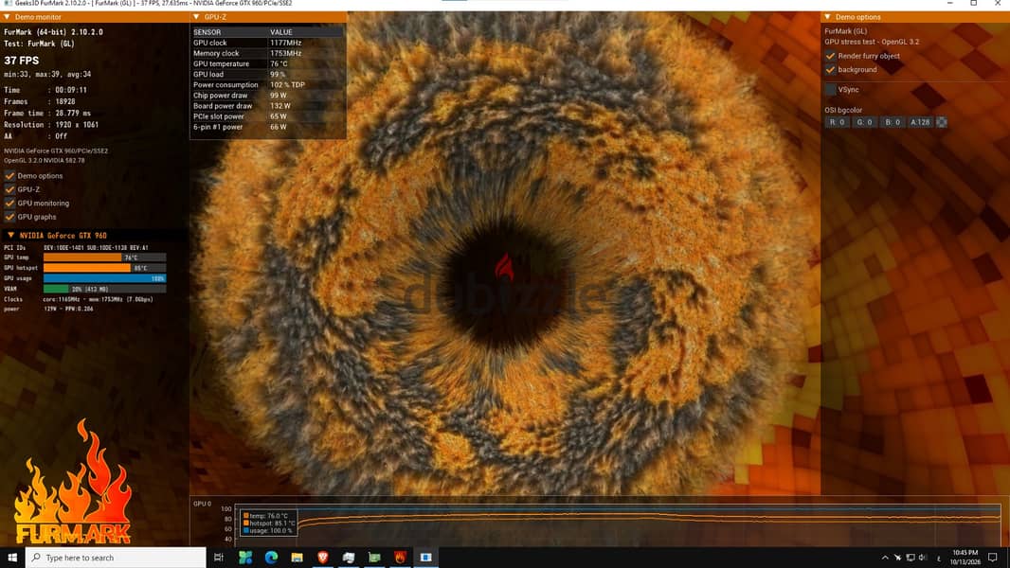The image size is (1010, 568).
Task: Uncheck the GPU-Z checkbox
Action: coord(9,189)
